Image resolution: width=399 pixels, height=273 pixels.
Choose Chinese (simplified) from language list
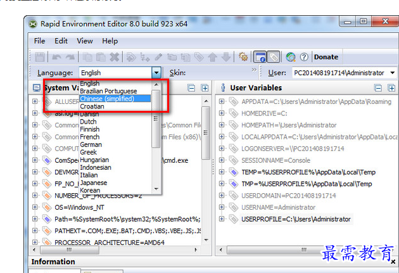point(115,99)
